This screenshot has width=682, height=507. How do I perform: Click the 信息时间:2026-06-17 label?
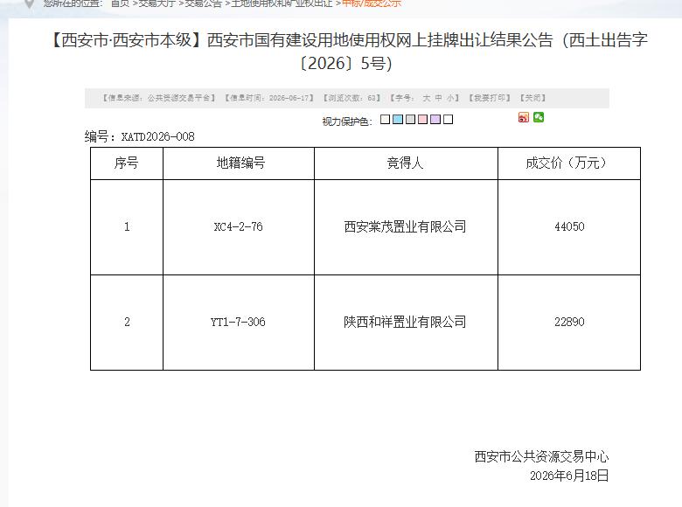(269, 98)
